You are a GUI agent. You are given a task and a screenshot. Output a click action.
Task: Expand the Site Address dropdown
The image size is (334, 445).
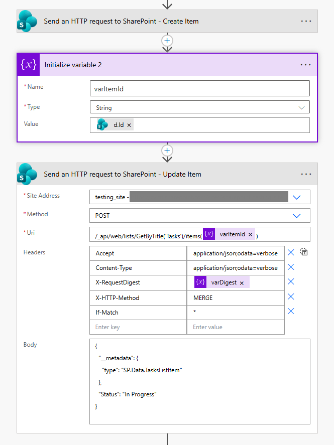coord(296,197)
